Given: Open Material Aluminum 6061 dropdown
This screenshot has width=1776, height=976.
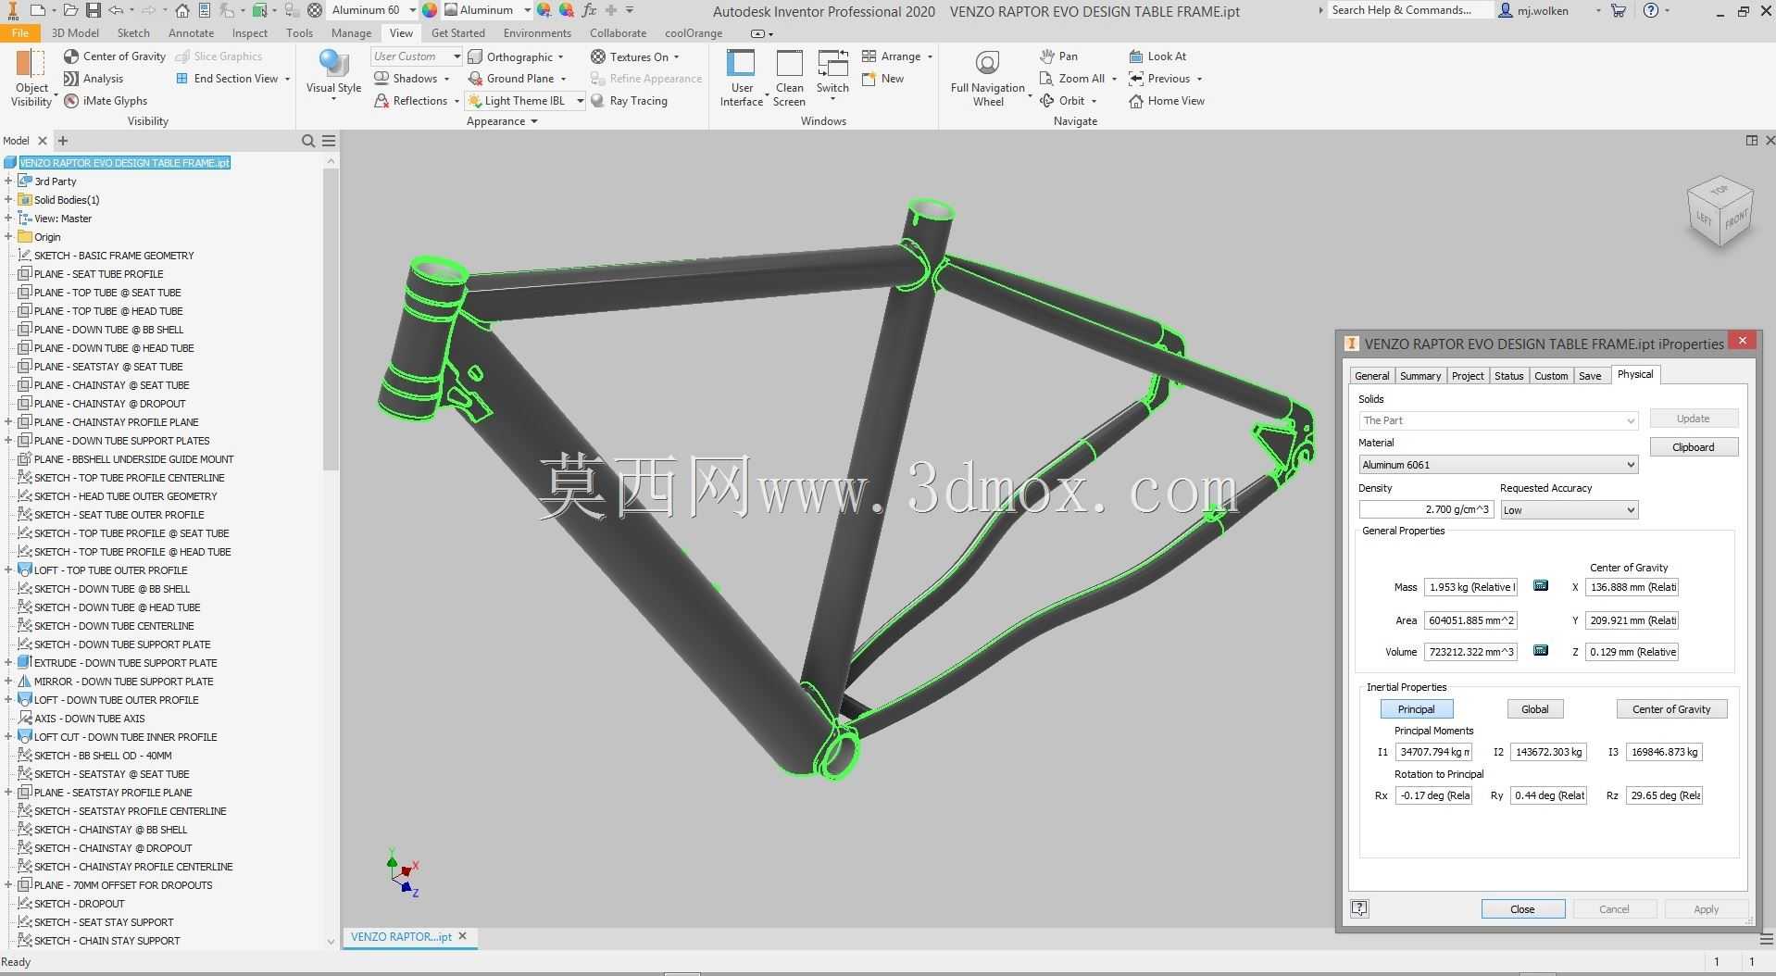Looking at the screenshot, I should (1498, 465).
